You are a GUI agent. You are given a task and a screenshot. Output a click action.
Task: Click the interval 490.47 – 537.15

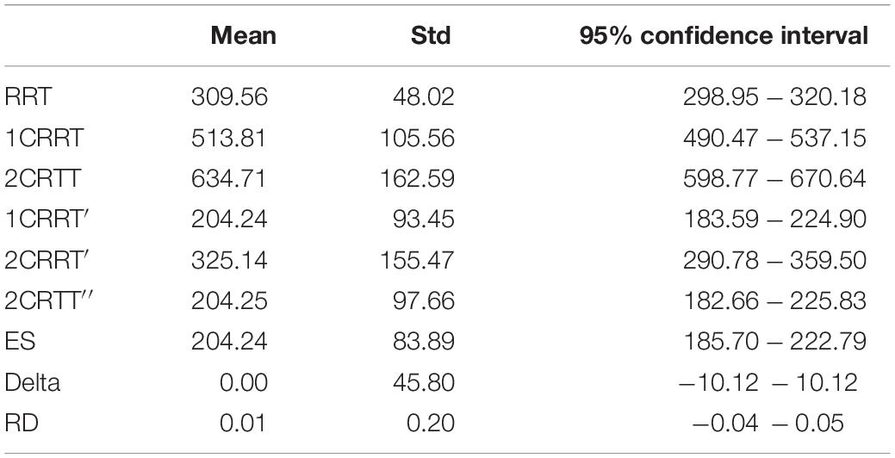pyautogui.click(x=774, y=138)
